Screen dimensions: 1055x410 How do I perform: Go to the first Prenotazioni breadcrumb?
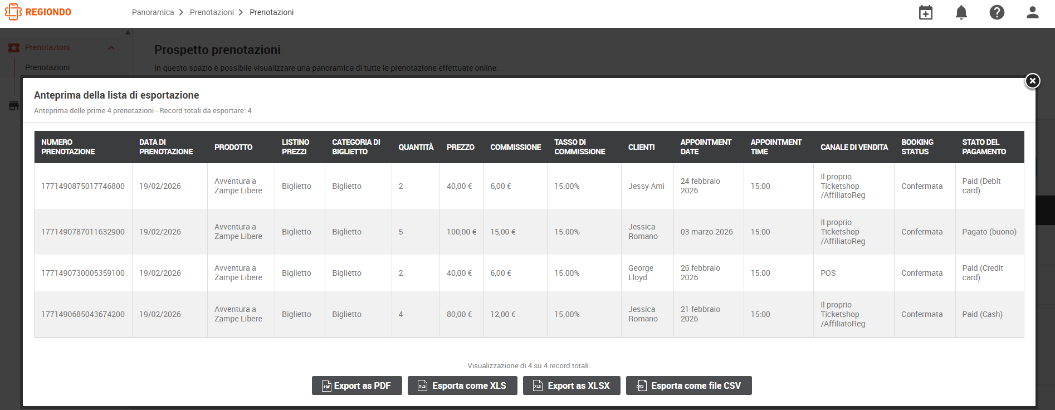click(x=212, y=12)
